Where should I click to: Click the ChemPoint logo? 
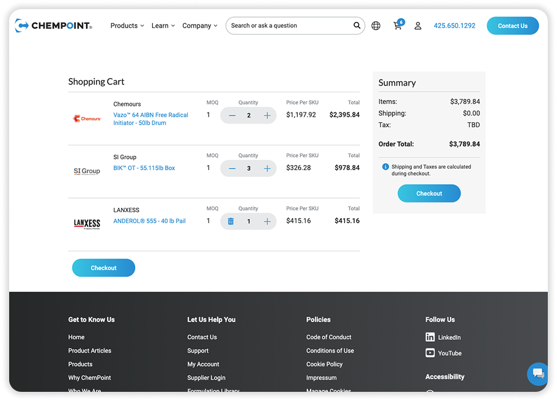(54, 26)
